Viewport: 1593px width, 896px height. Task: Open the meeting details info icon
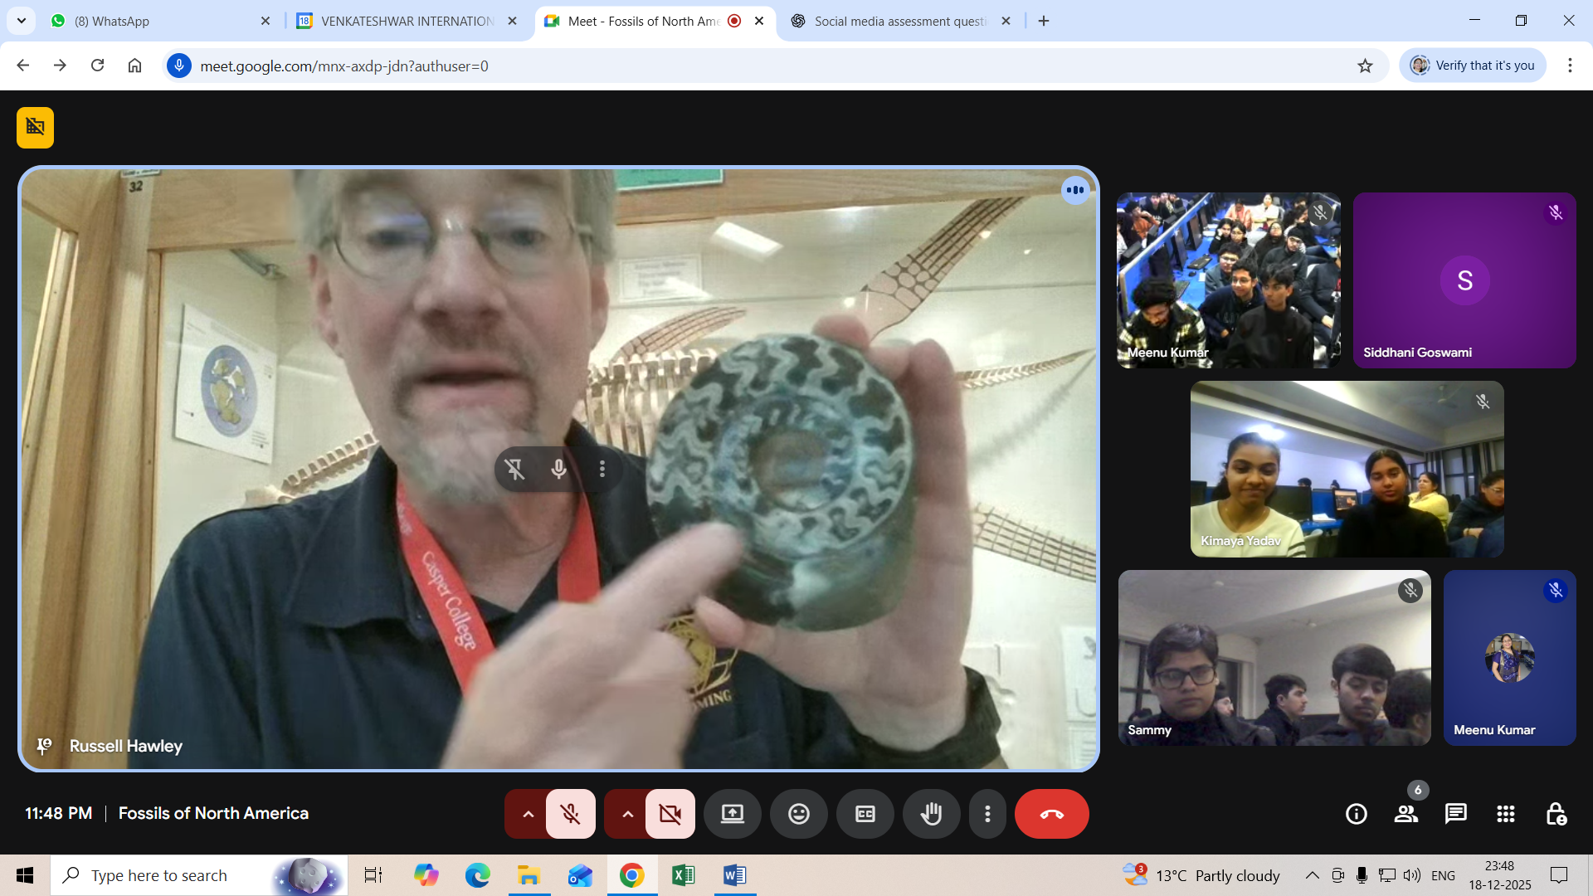(1356, 814)
